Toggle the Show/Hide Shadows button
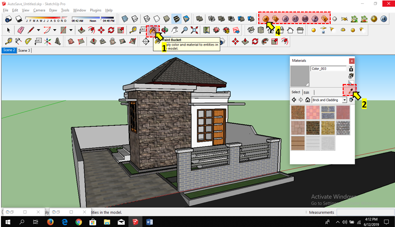The height and width of the screenshot is (227, 395). tap(20, 19)
